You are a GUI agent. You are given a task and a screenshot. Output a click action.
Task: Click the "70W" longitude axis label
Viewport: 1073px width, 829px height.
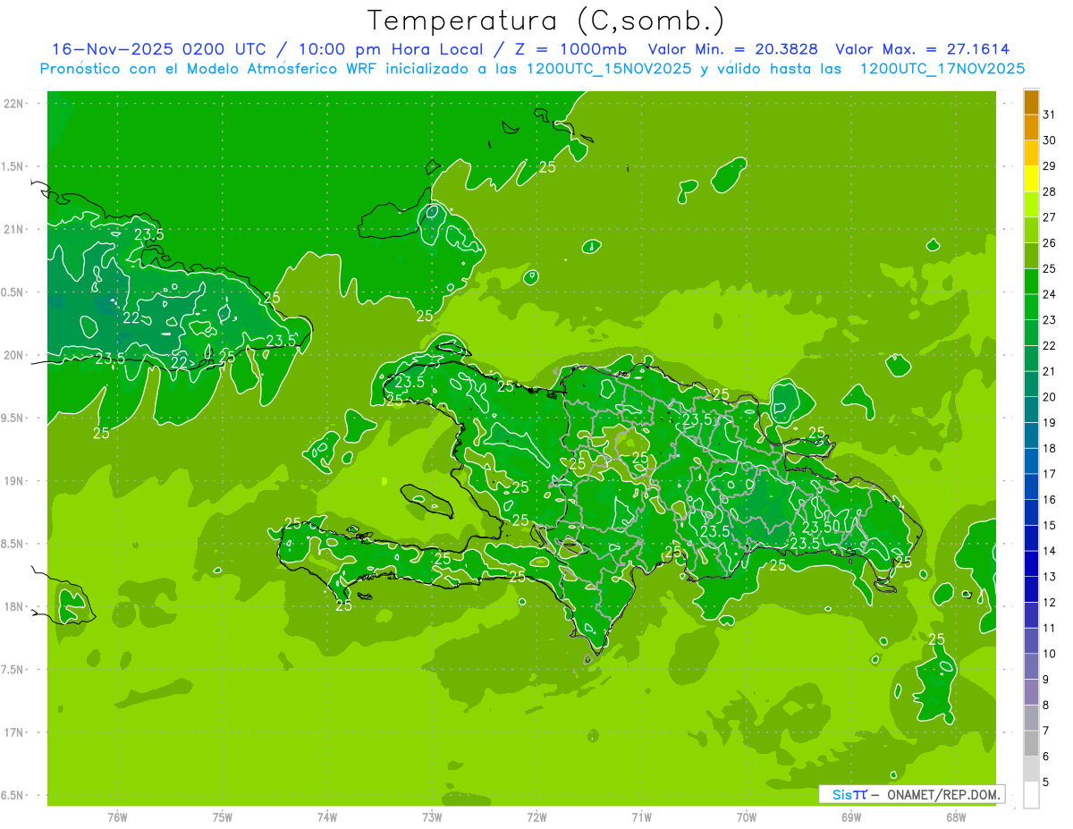pyautogui.click(x=747, y=817)
